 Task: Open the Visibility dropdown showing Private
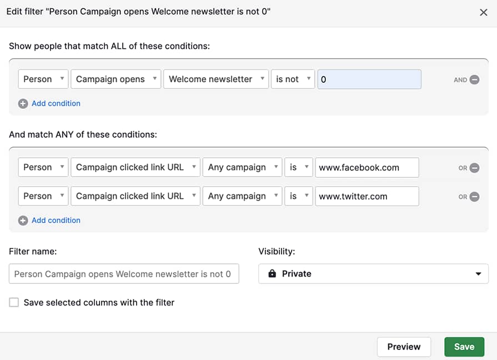point(373,273)
